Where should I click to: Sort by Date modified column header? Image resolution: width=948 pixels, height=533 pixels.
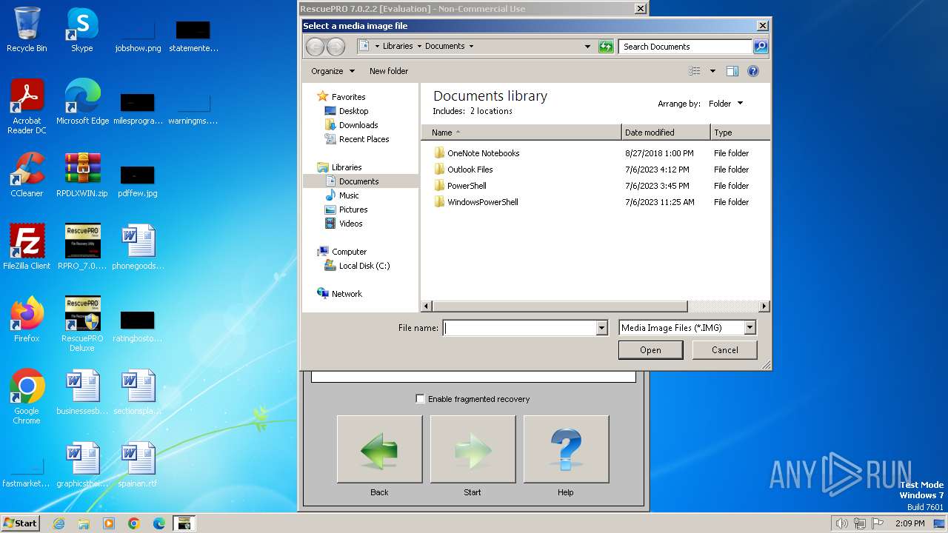point(666,133)
